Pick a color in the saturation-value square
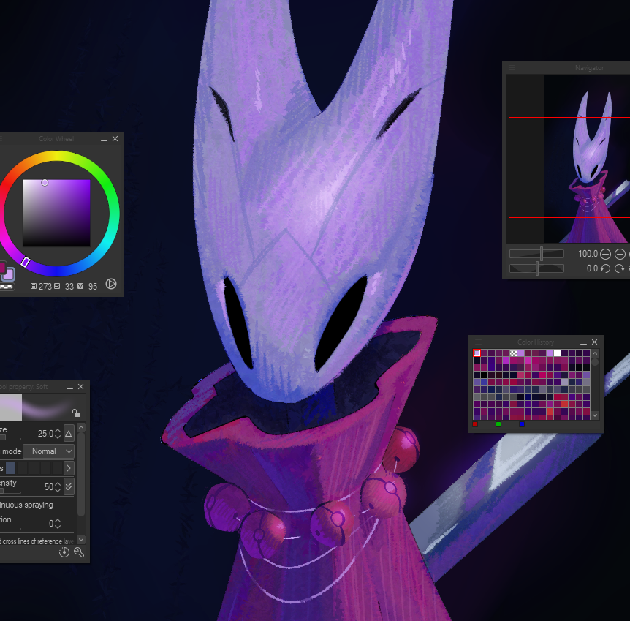Screen dimensions: 630x621 [x=57, y=213]
